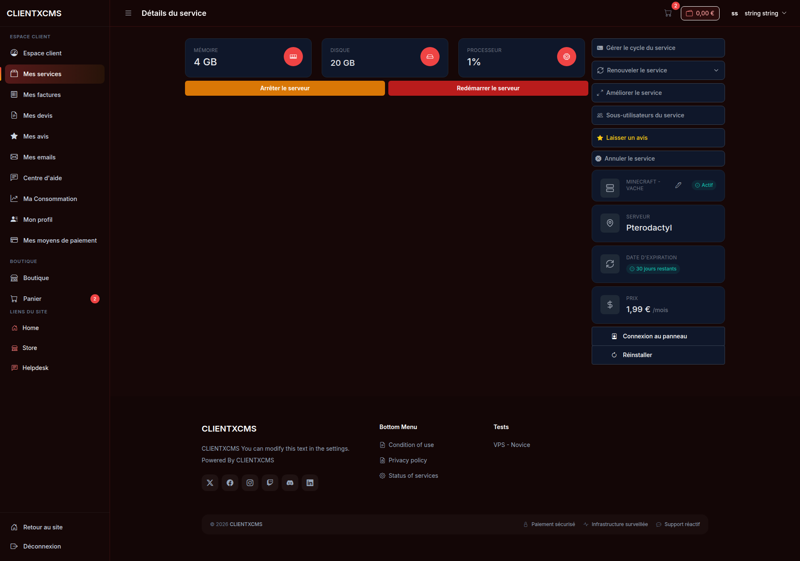The image size is (800, 561).
Task: Click Annuler le service
Action: tap(658, 159)
